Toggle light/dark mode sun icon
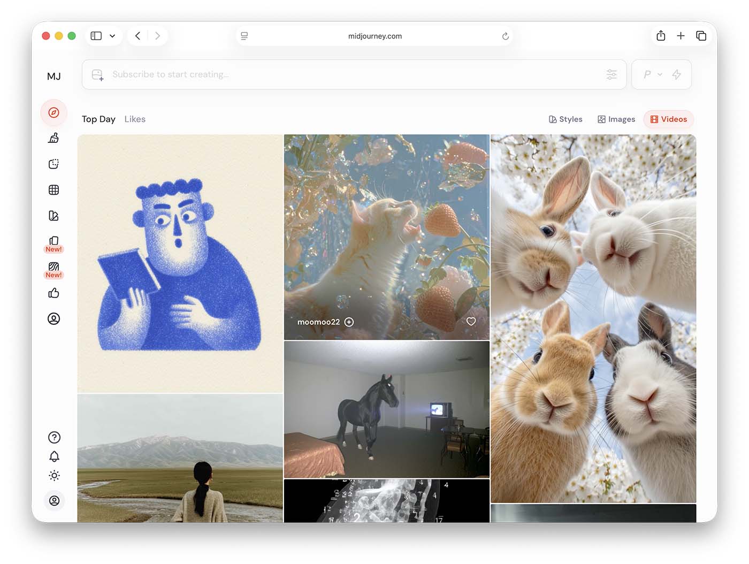Viewport: 749px width, 564px height. 54,475
